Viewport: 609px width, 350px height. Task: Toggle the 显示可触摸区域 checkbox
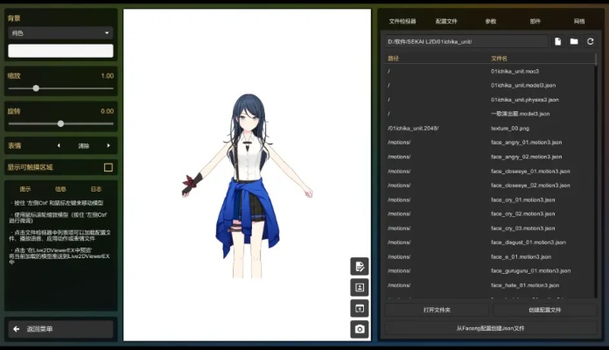pyautogui.click(x=108, y=167)
